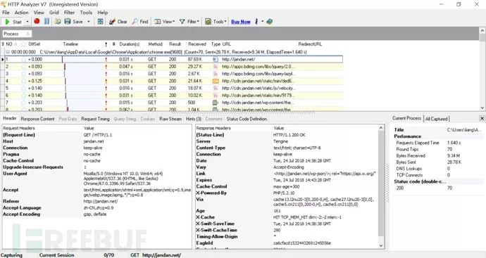This screenshot has width=486, height=258.
Task: Select the Header tab
Action: point(10,119)
